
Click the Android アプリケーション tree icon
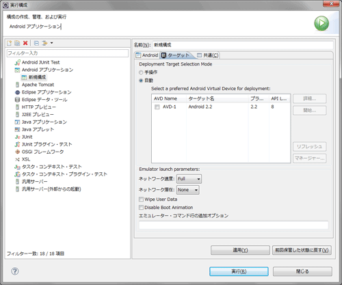[x=18, y=70]
